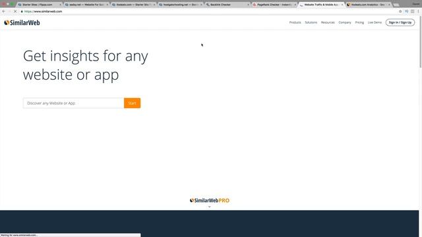Focus the Discover any Website or App field
The image size is (422, 237).
[x=73, y=103]
